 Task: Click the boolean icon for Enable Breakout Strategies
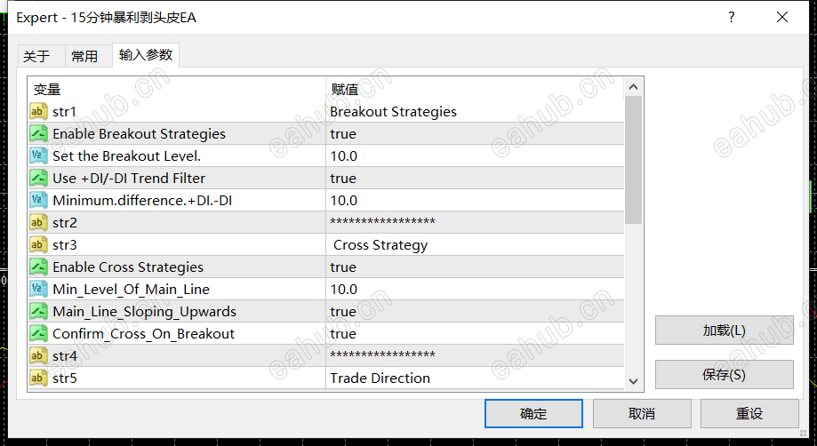click(38, 134)
